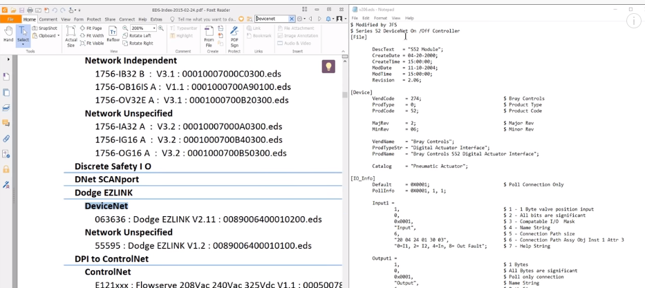This screenshot has width=645, height=288.
Task: Click the Reflow view icon
Action: click(113, 35)
